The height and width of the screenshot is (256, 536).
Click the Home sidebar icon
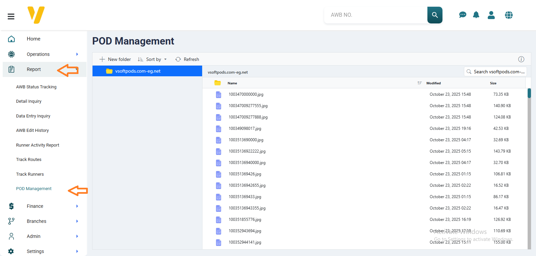11,39
